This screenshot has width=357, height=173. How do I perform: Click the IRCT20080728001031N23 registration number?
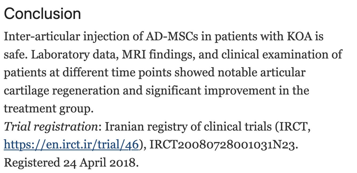coord(222,145)
